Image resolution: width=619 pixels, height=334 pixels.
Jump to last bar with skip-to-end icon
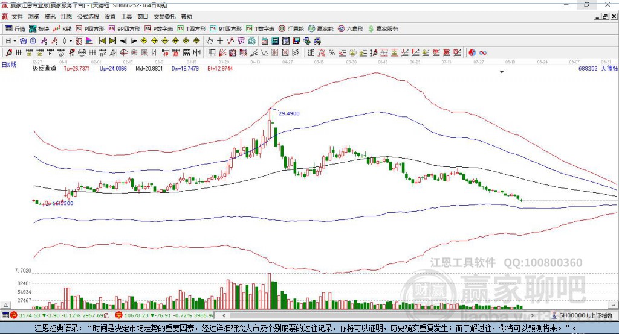(112, 41)
